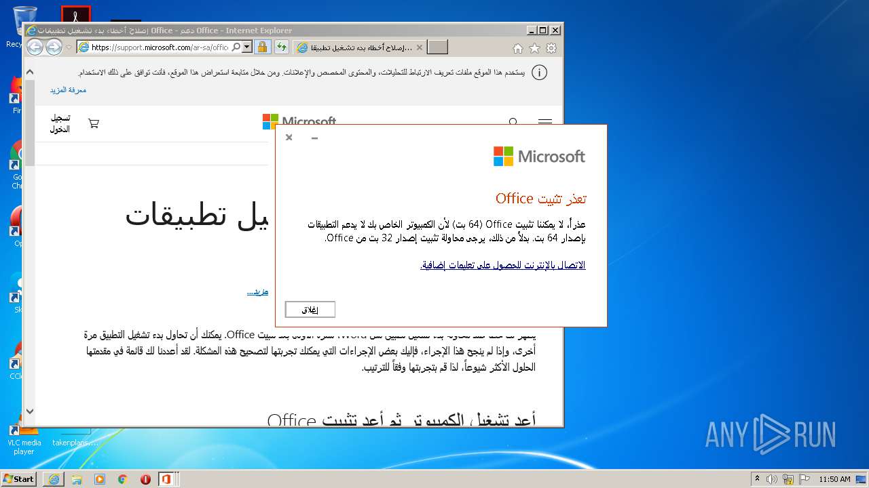Close the Office install error dialog
The image size is (869, 488).
pos(289,138)
